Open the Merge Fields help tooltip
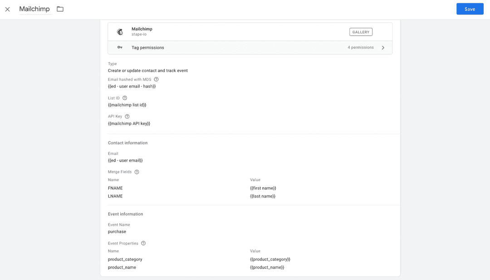Screen dimensions: 490x280 (137, 172)
